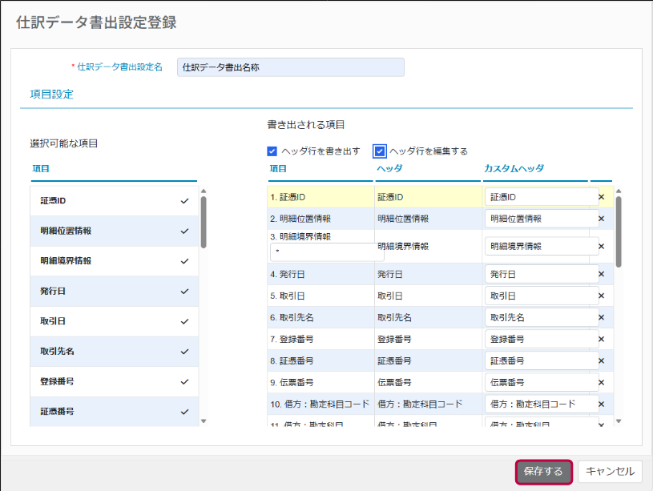Edit custom header field for 借方：勘定科目コード

pyautogui.click(x=542, y=404)
